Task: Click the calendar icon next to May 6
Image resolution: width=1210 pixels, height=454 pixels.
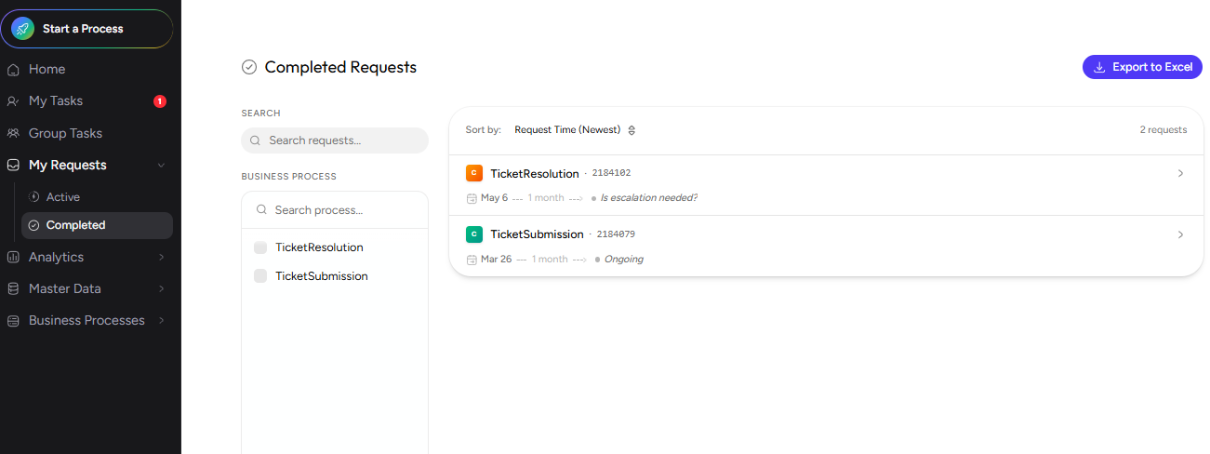Action: [x=472, y=198]
